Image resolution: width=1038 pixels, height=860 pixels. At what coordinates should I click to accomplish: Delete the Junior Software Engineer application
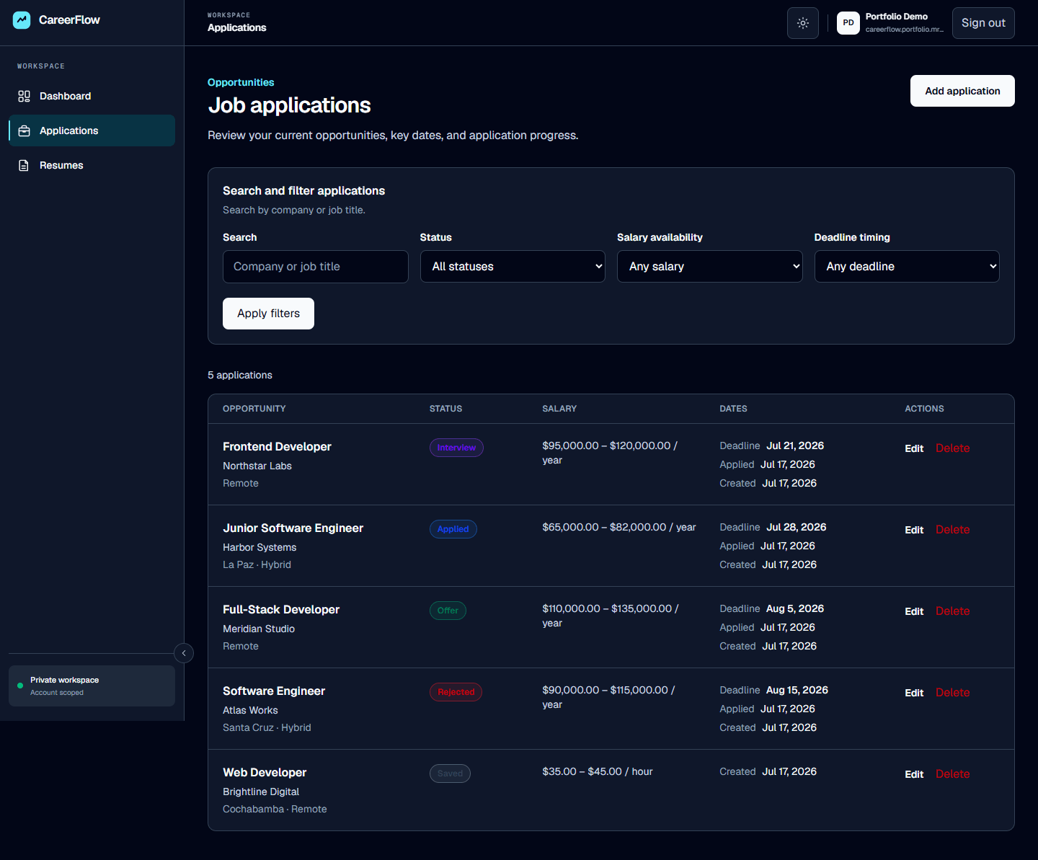click(x=952, y=530)
